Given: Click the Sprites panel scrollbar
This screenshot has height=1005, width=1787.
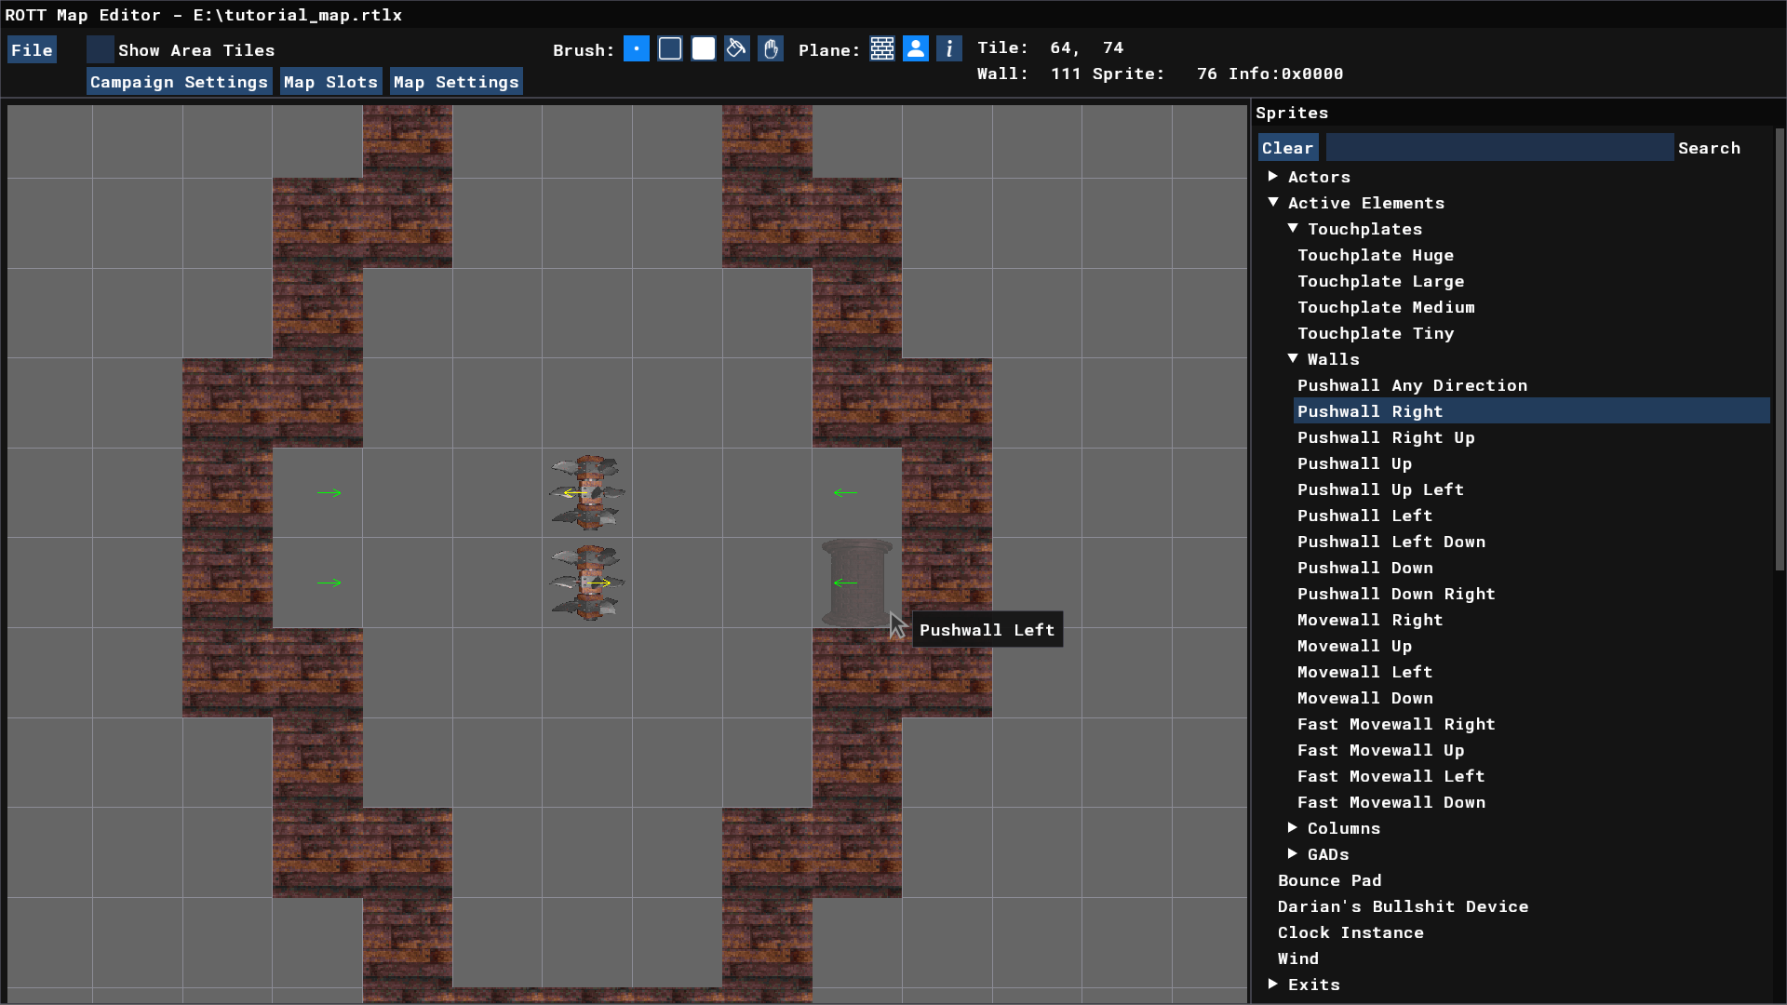Looking at the screenshot, I should 1779,349.
